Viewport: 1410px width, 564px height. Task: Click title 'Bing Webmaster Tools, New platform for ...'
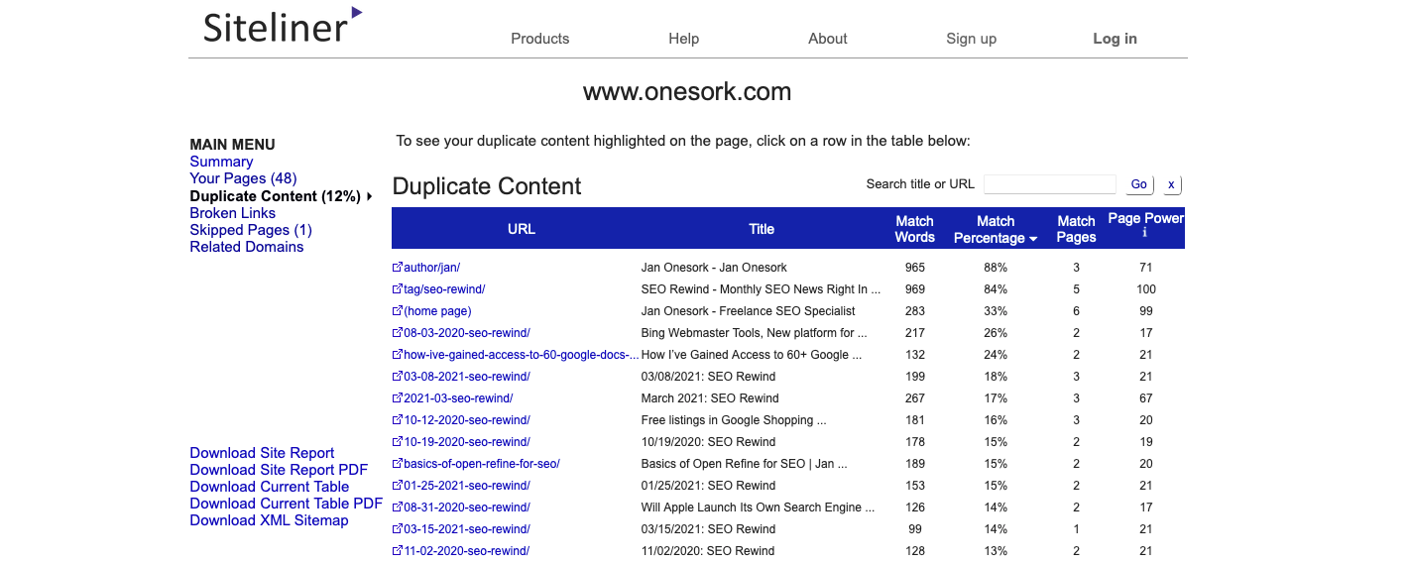coord(755,333)
